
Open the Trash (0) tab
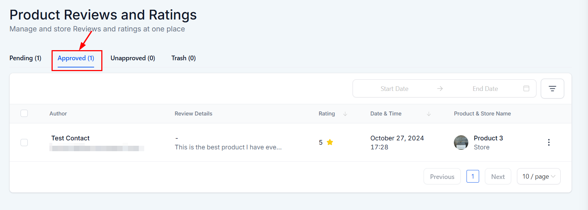pyautogui.click(x=184, y=58)
